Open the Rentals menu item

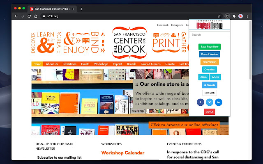click(131, 64)
